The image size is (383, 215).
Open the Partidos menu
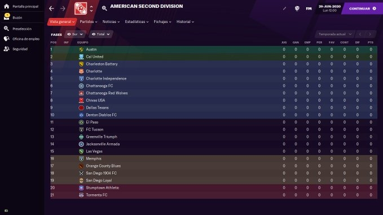89,22
